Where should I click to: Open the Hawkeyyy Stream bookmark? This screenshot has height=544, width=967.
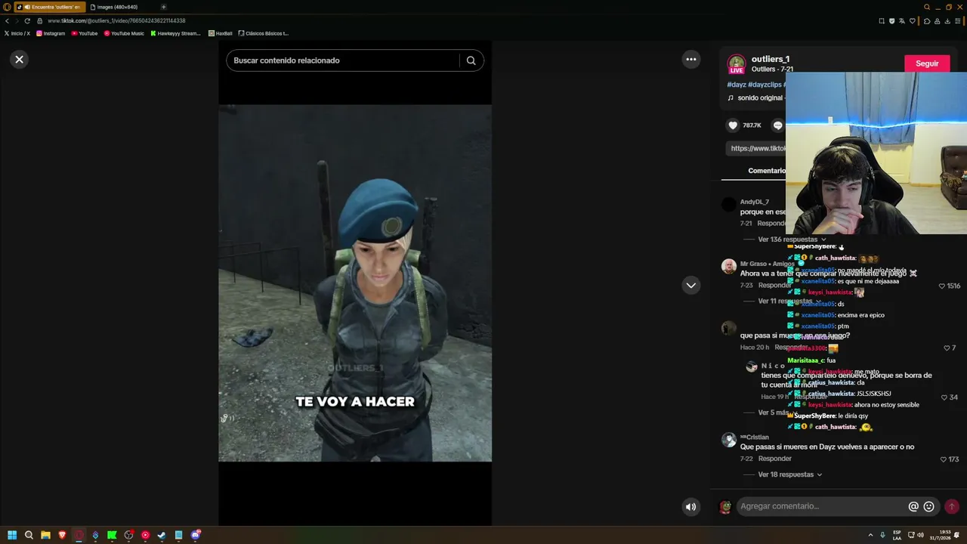point(176,33)
